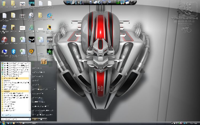Click the taskbar clock

(x=194, y=123)
